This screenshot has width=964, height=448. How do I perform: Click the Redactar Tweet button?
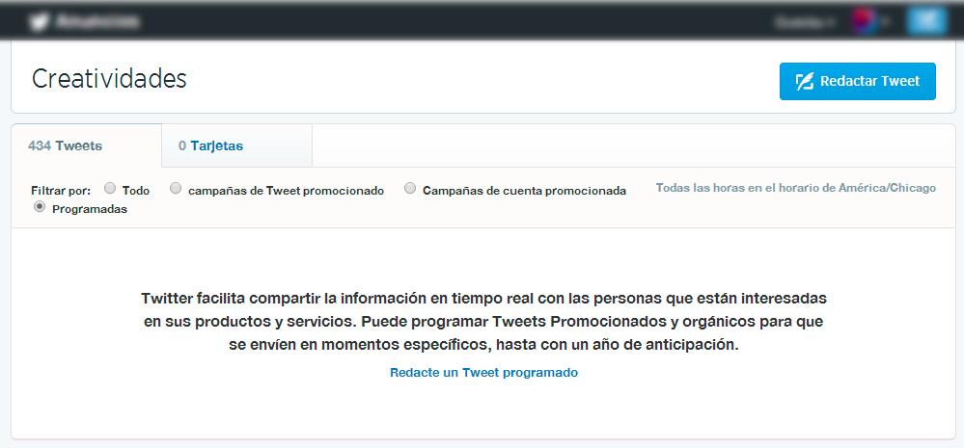tap(858, 81)
